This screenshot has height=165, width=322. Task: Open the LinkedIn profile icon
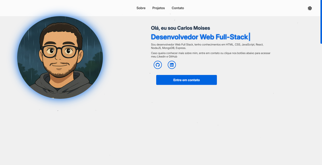(172, 65)
